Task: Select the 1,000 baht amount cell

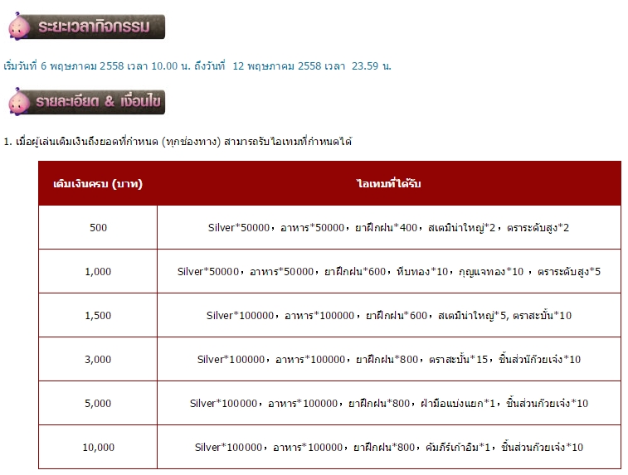Action: (98, 272)
